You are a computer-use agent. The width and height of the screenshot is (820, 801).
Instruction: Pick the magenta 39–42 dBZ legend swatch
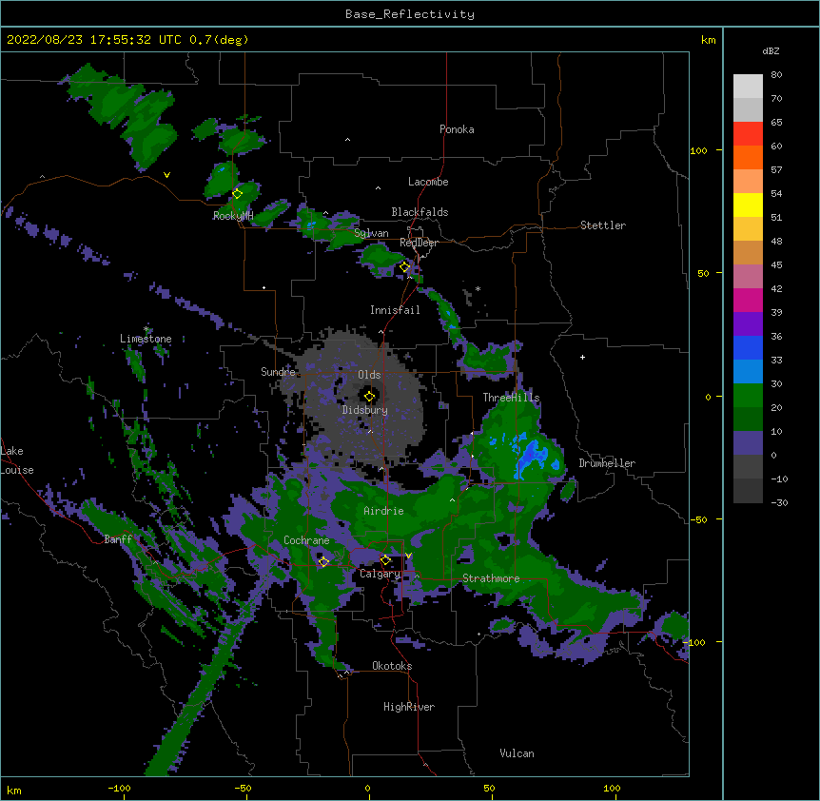(x=748, y=300)
